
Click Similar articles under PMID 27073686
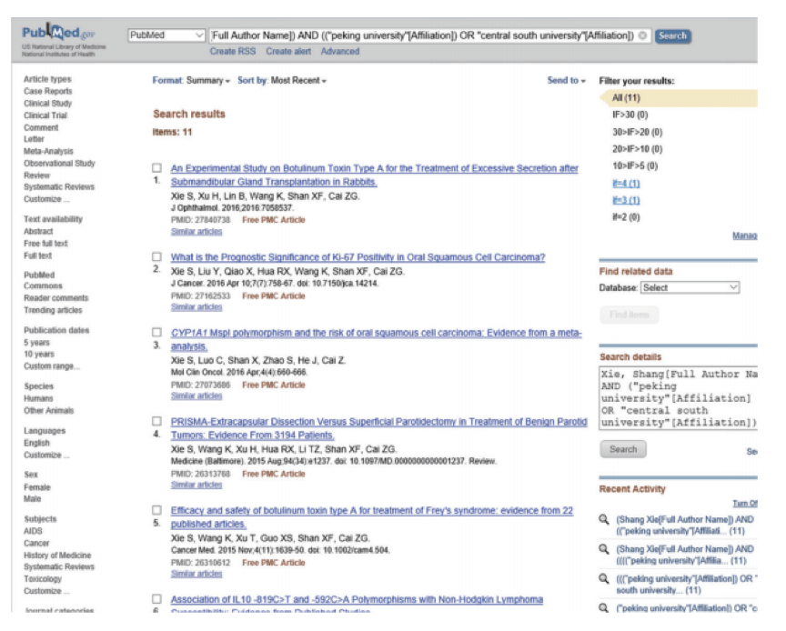pyautogui.click(x=196, y=396)
